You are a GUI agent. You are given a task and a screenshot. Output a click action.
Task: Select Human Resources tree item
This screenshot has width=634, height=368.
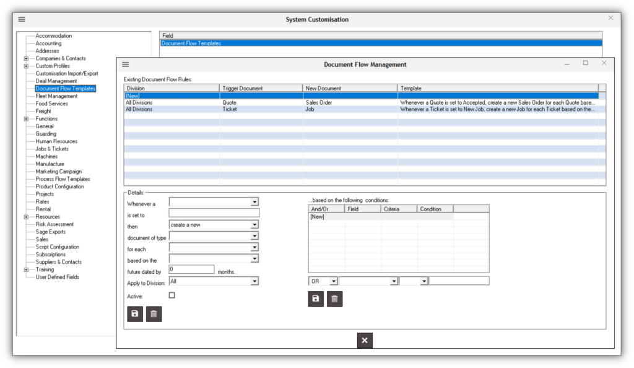pos(56,141)
